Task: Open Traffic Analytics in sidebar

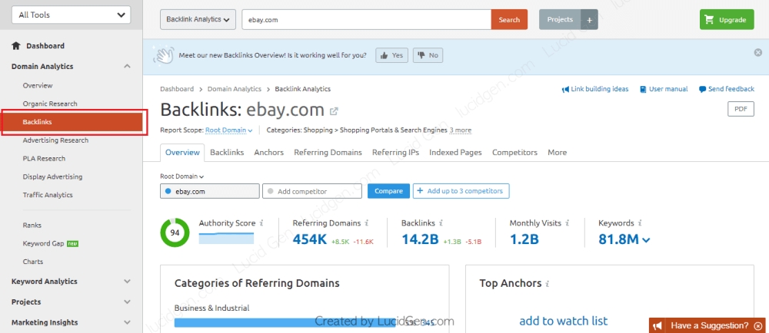Action: pos(48,195)
